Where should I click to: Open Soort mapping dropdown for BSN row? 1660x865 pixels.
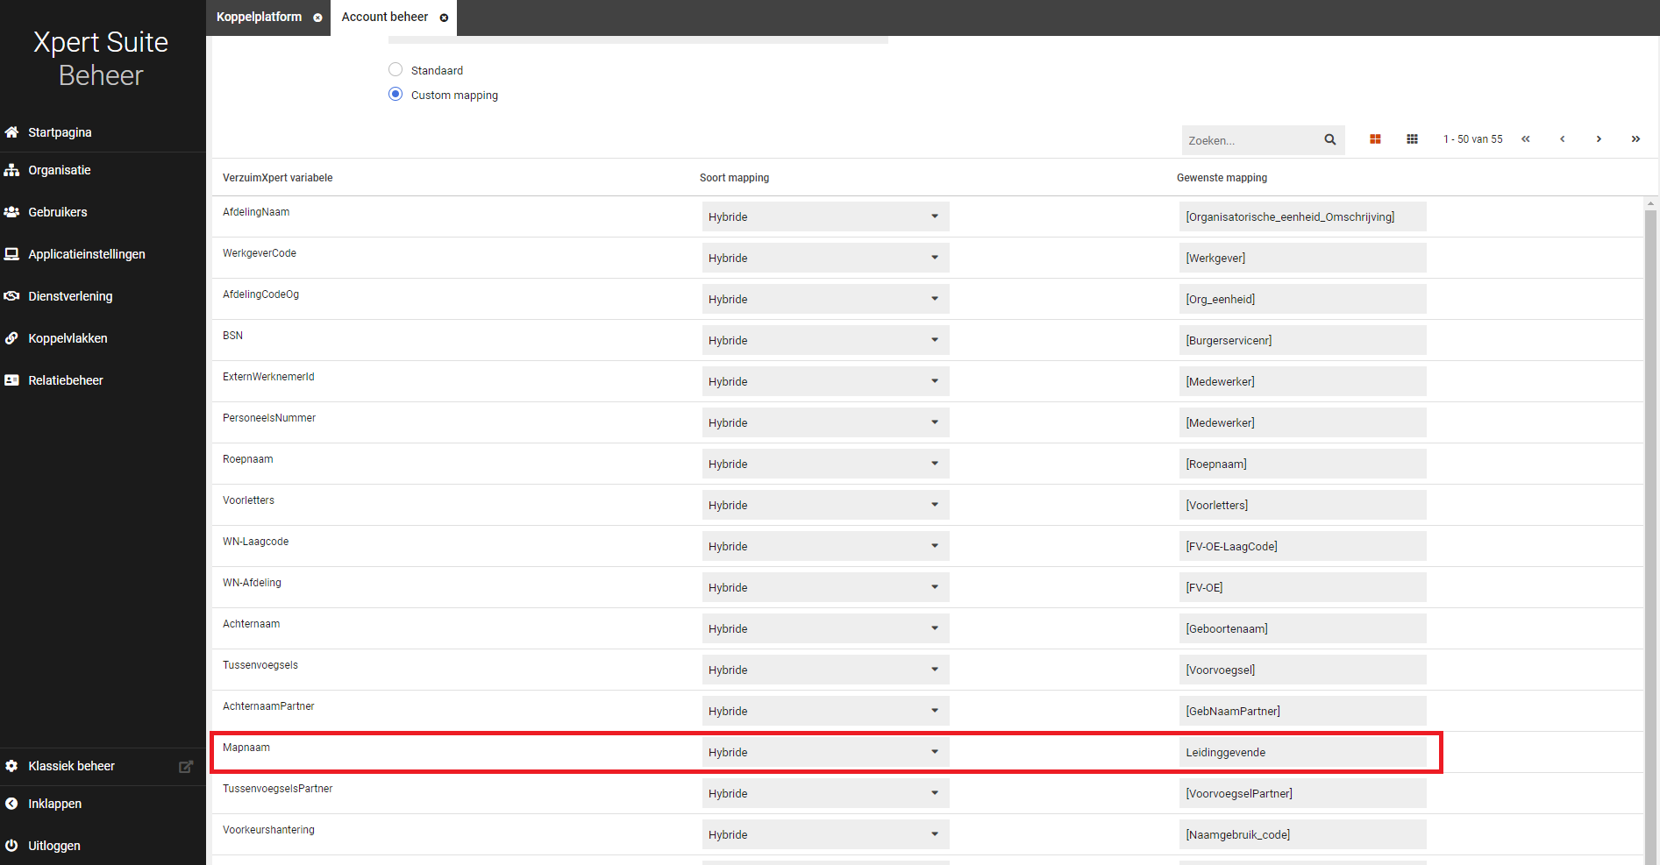[x=824, y=340]
